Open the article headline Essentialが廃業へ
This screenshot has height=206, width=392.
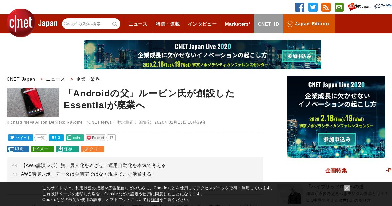click(149, 99)
